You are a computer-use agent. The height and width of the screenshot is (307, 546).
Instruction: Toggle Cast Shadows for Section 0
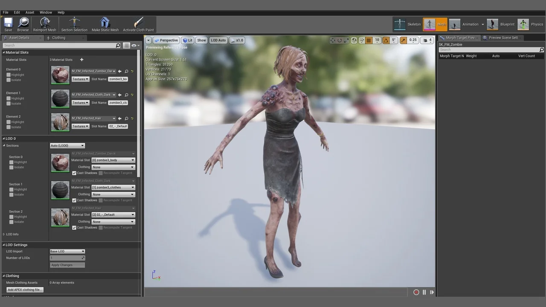pos(74,173)
